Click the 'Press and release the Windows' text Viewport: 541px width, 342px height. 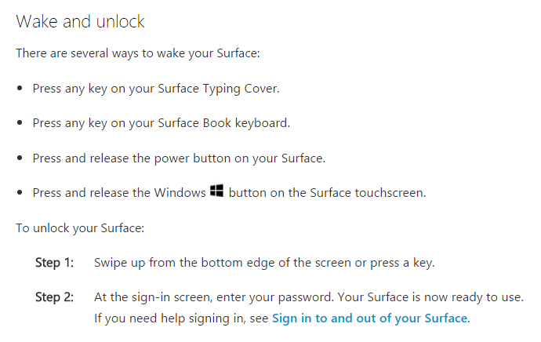click(x=119, y=192)
